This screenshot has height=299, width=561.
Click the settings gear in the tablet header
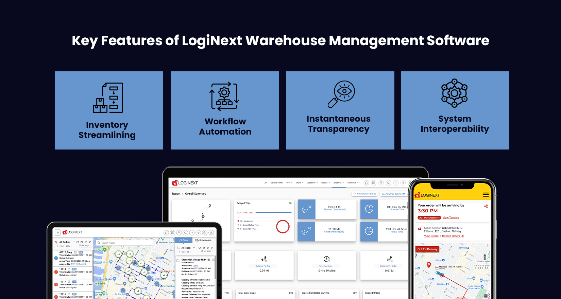pos(205,233)
